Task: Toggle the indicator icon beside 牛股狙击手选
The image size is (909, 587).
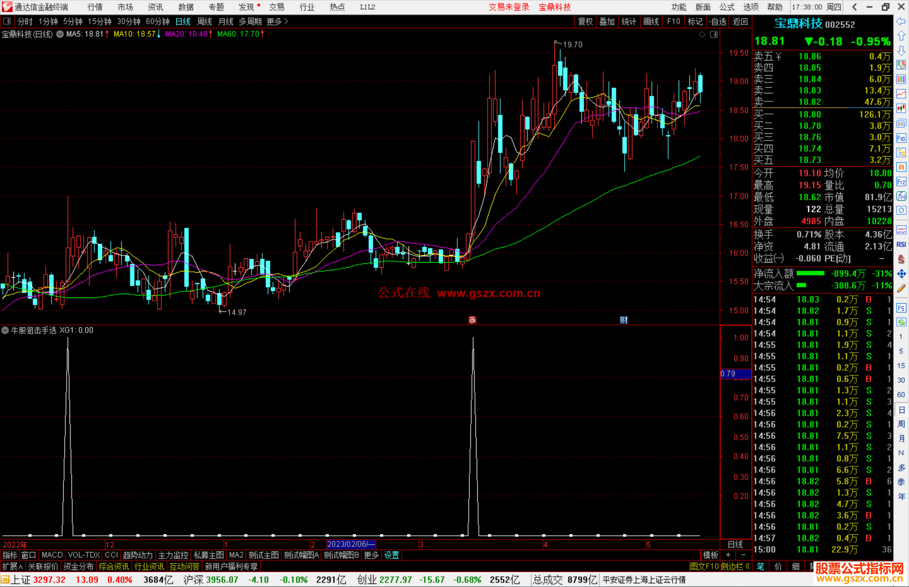Action: click(5, 330)
